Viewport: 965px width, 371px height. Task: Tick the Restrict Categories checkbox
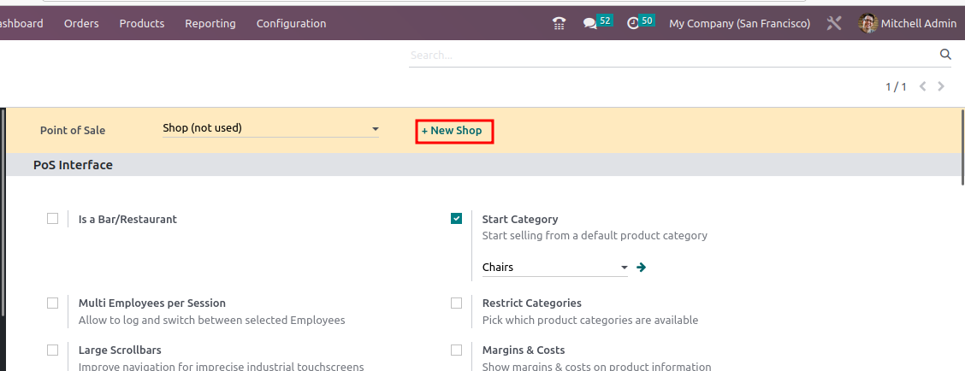point(457,303)
